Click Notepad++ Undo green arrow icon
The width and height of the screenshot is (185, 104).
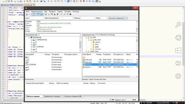tap(34, 1)
